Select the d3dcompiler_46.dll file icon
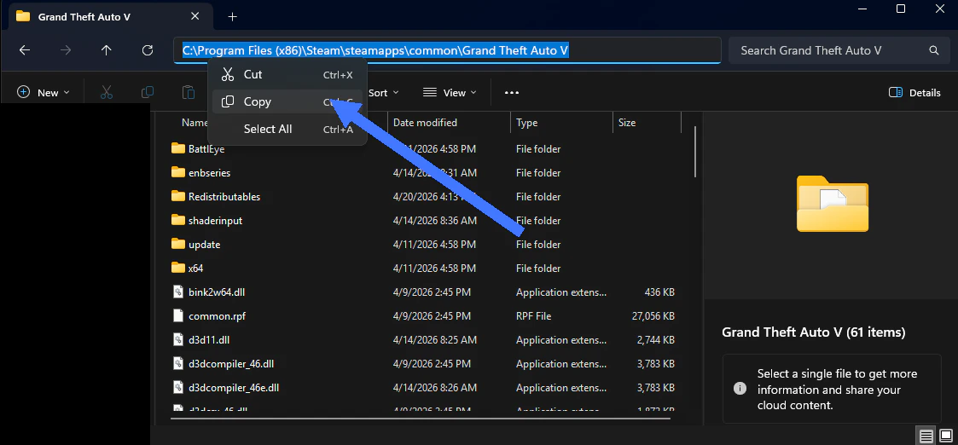 177,363
